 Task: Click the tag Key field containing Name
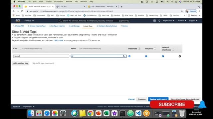(x=41, y=56)
